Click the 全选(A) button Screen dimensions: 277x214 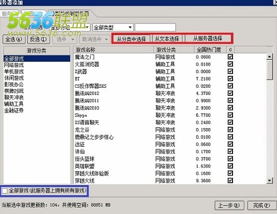[14, 39]
